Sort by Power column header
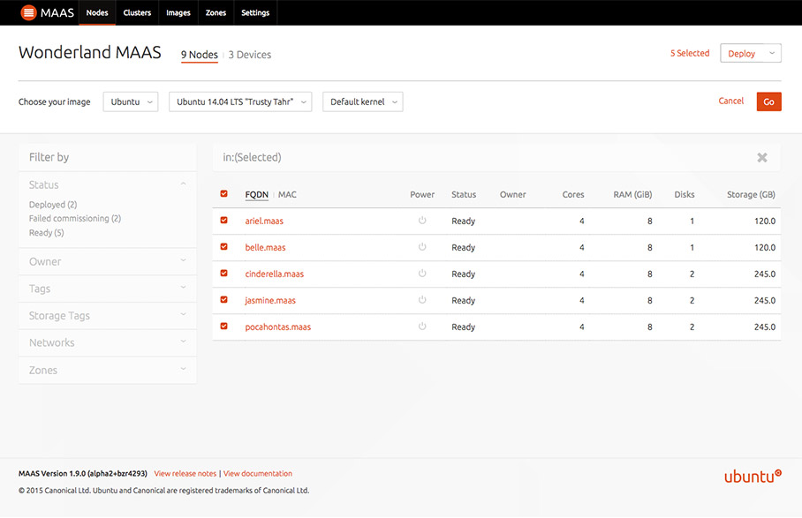 click(x=422, y=195)
